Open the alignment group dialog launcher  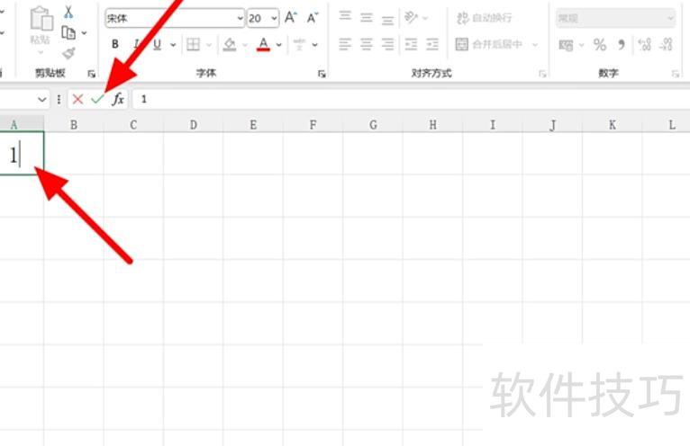coord(542,74)
